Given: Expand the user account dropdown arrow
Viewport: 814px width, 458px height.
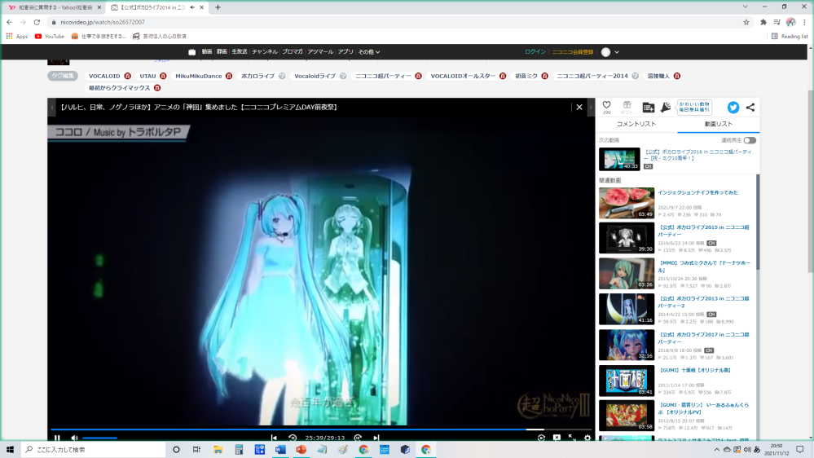Looking at the screenshot, I should click(617, 52).
